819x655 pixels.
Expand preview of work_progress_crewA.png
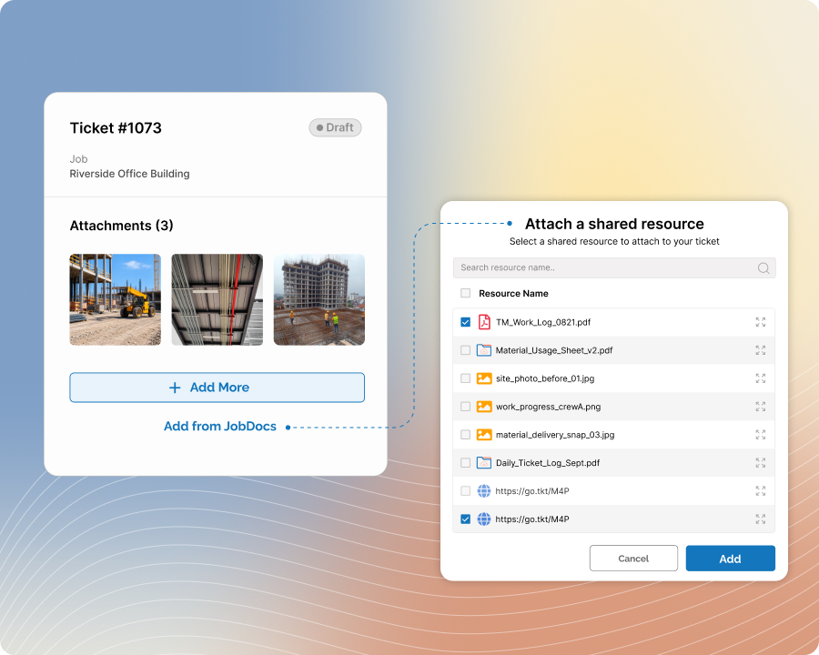coord(761,407)
